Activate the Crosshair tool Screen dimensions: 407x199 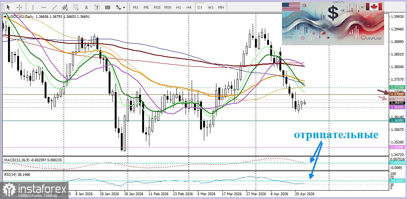tap(19, 7)
